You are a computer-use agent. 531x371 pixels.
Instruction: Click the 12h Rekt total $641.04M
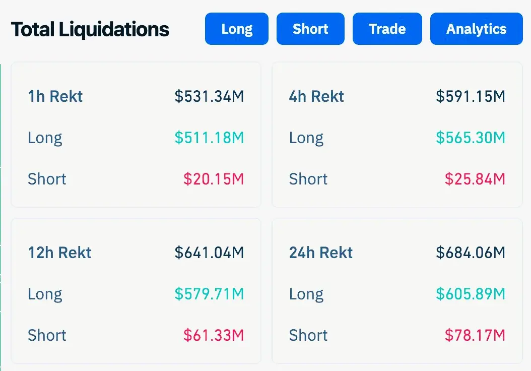(209, 253)
